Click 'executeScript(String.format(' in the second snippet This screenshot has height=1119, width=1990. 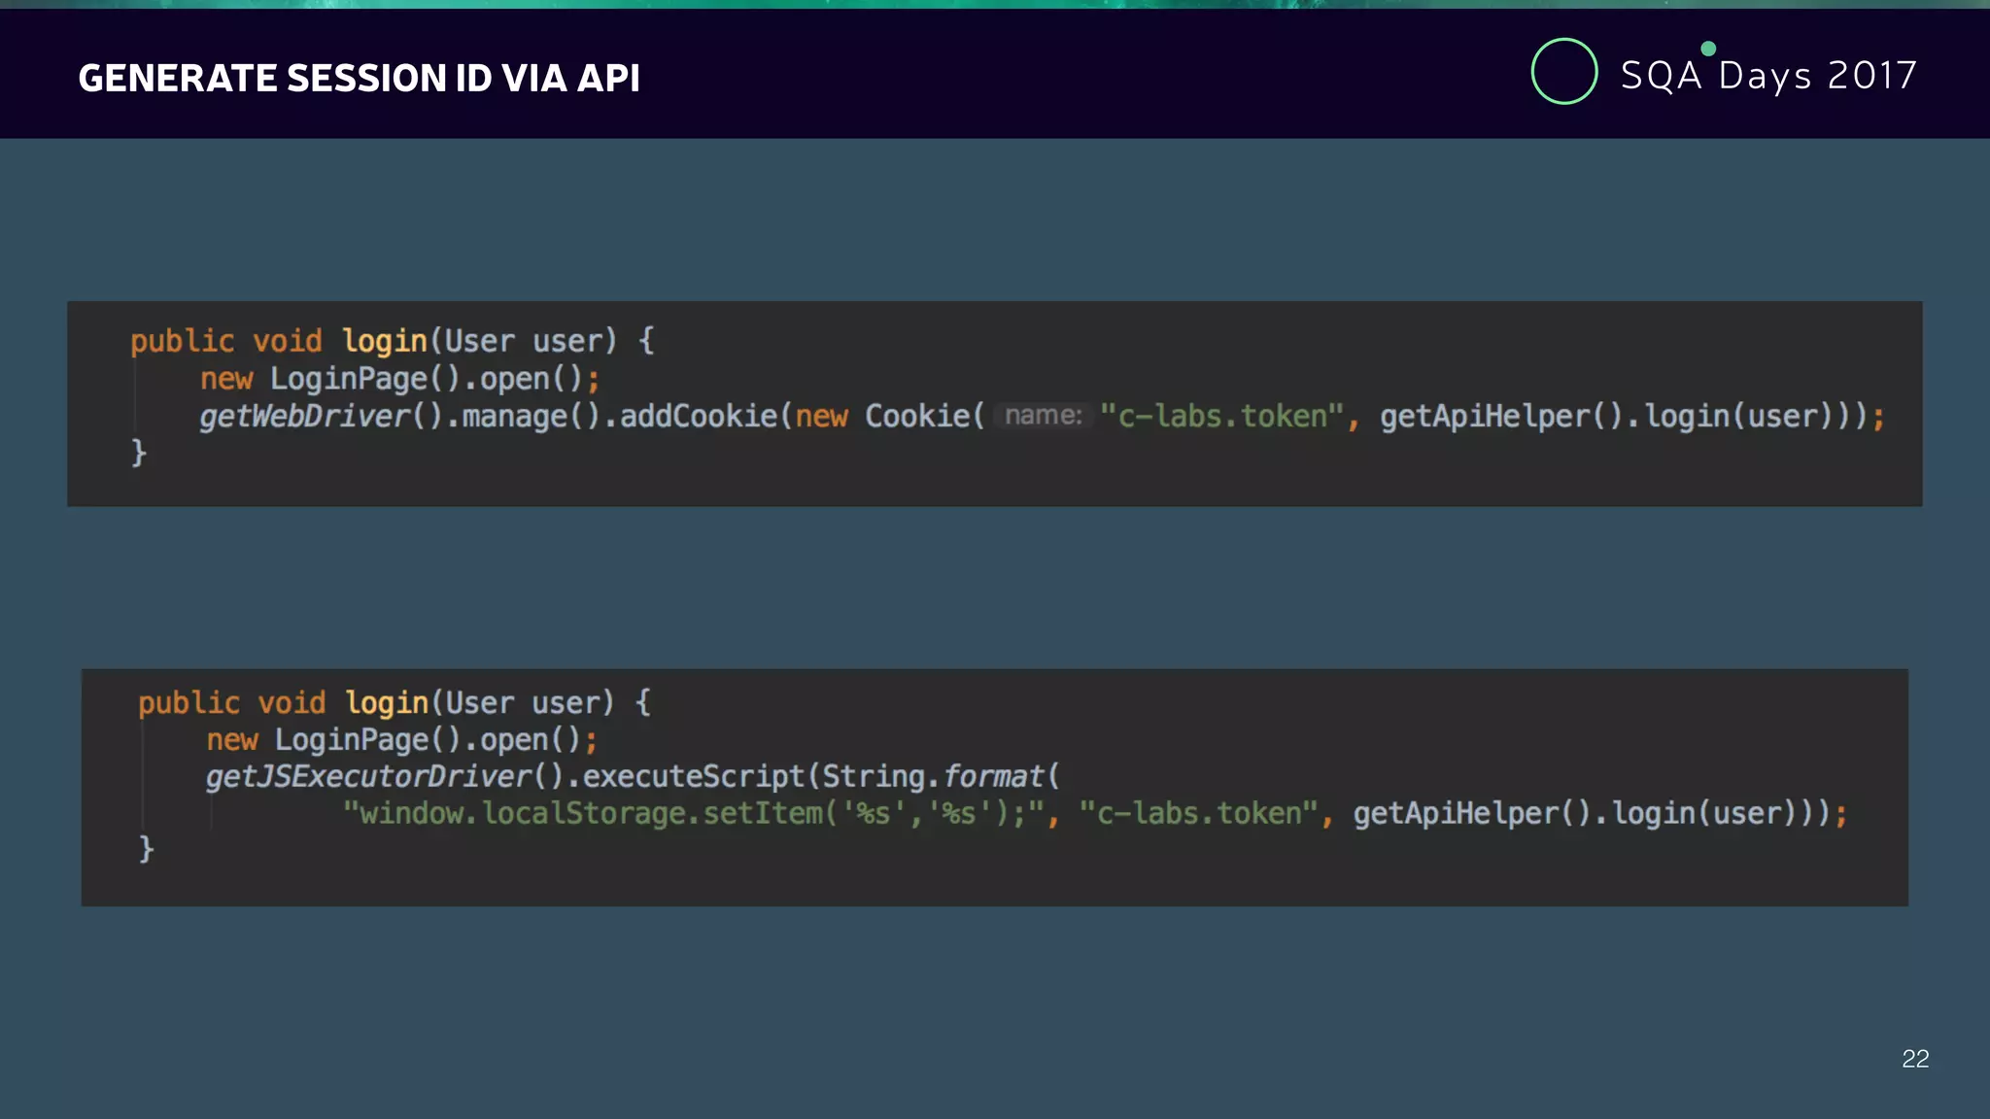tap(821, 776)
